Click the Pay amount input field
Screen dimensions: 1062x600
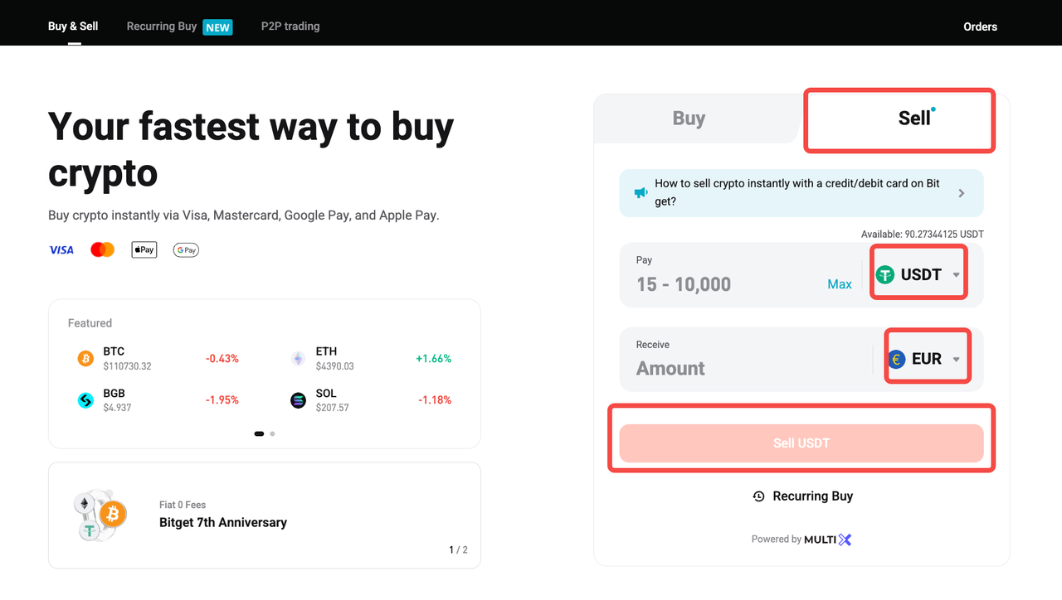pos(723,284)
